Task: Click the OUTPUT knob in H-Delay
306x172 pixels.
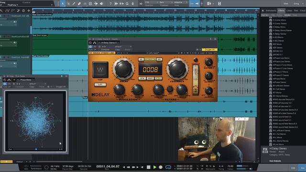Action: [208, 76]
